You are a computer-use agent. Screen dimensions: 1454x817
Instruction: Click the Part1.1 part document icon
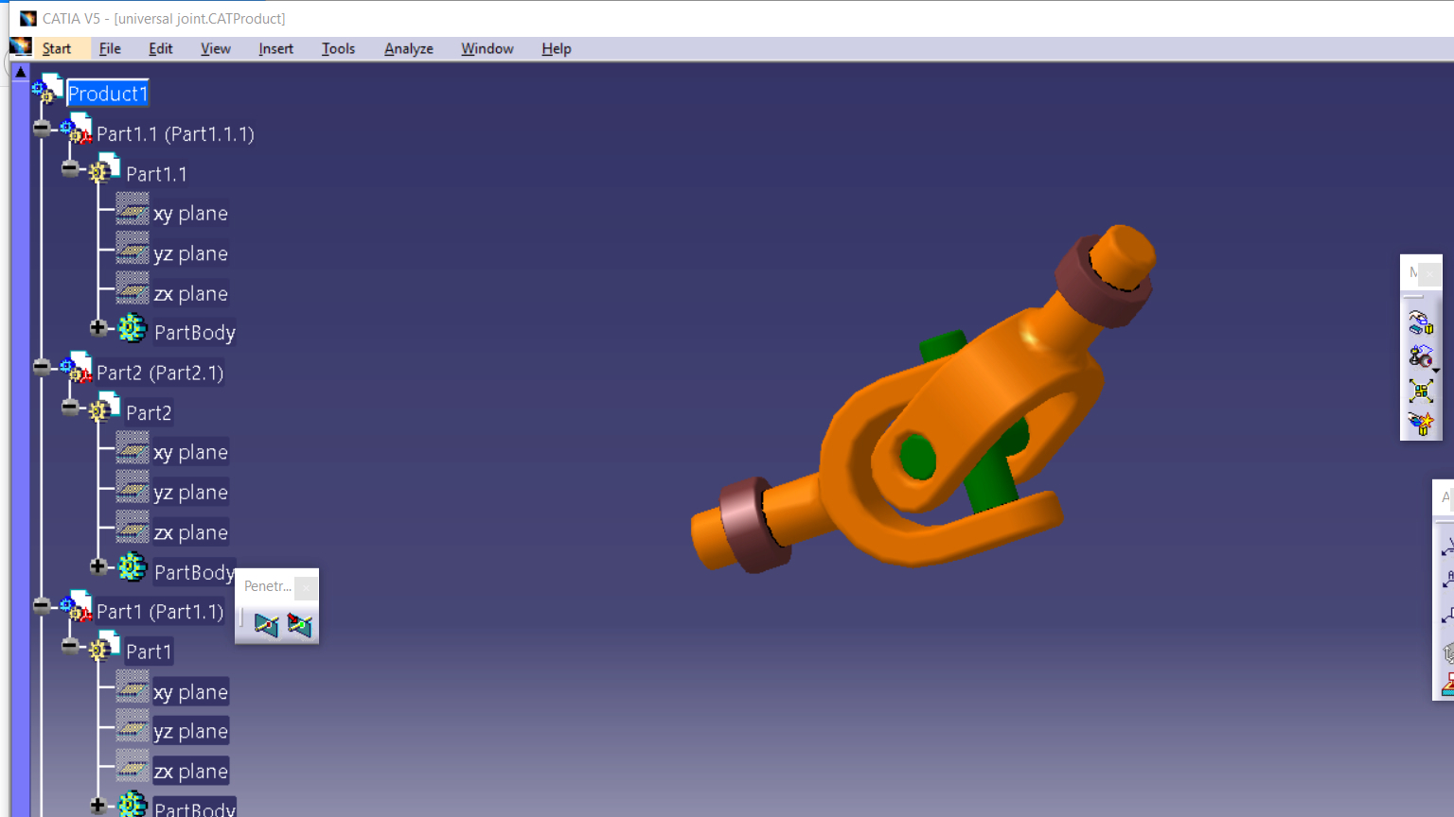pyautogui.click(x=105, y=168)
